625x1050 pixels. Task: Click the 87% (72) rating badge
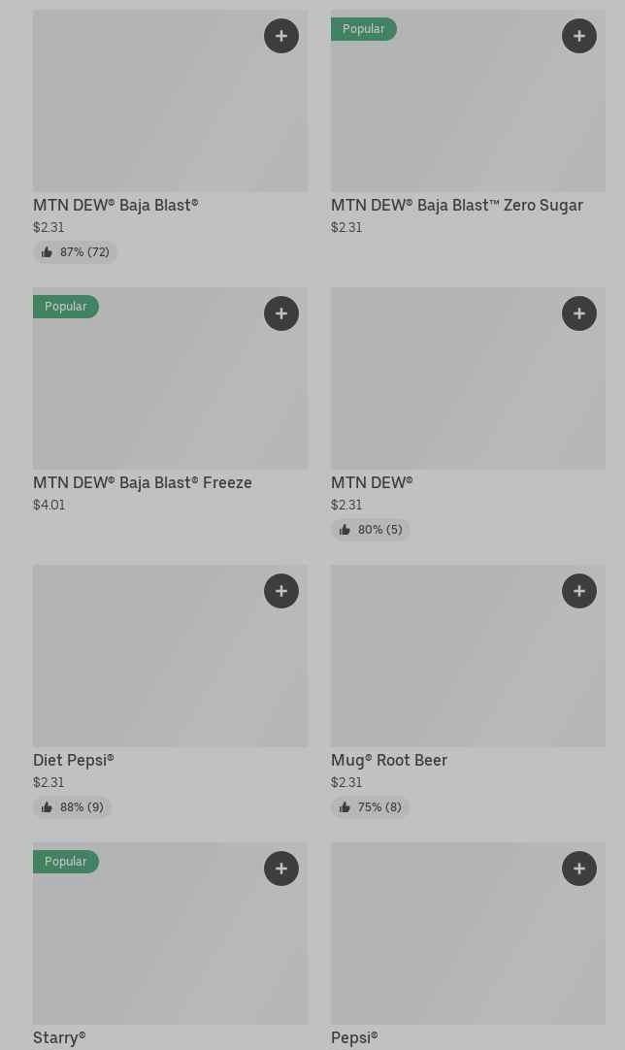tap(76, 252)
